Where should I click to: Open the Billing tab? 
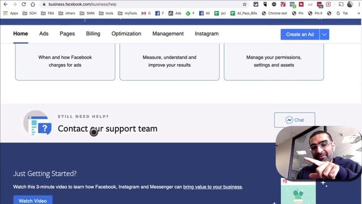(93, 34)
